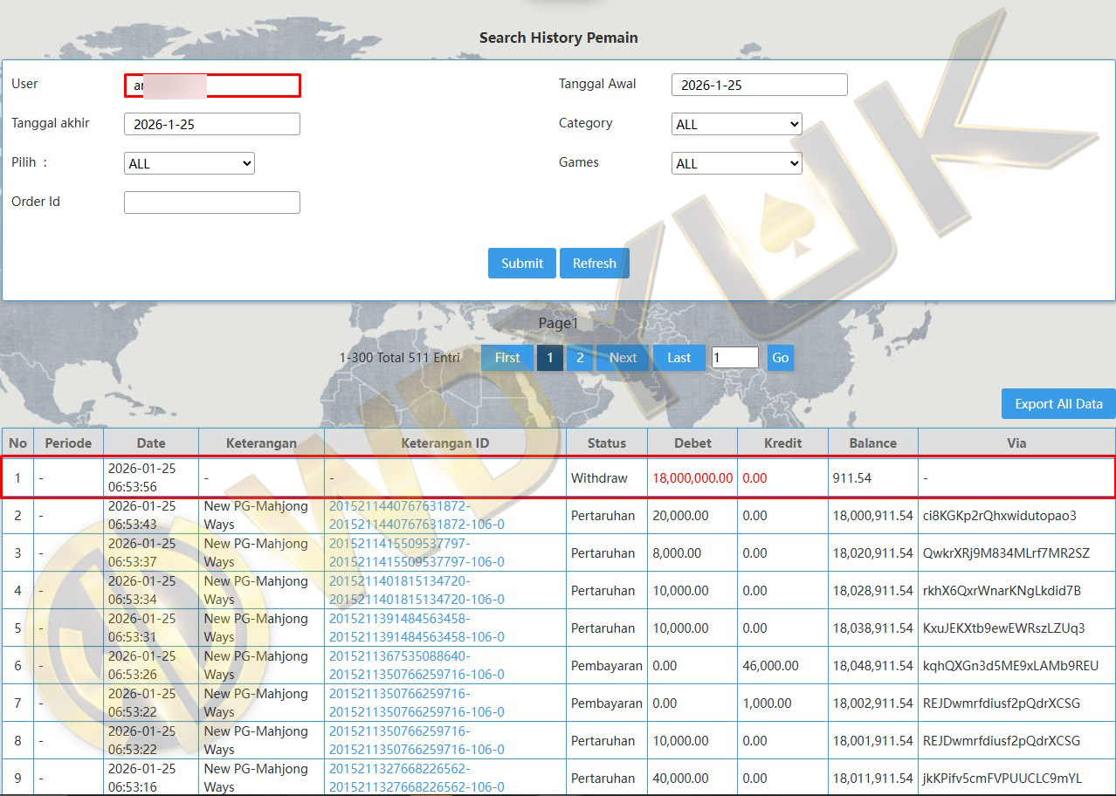The width and height of the screenshot is (1116, 796).
Task: Click the Withdraw row's Debet amount
Action: pyautogui.click(x=692, y=478)
